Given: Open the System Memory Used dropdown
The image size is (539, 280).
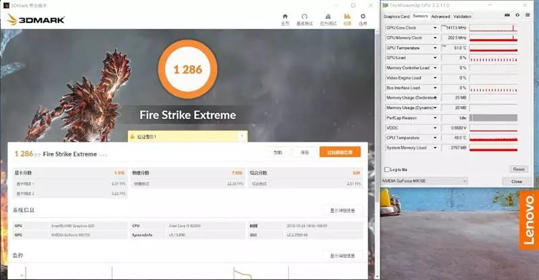Looking at the screenshot, I should tap(435, 148).
